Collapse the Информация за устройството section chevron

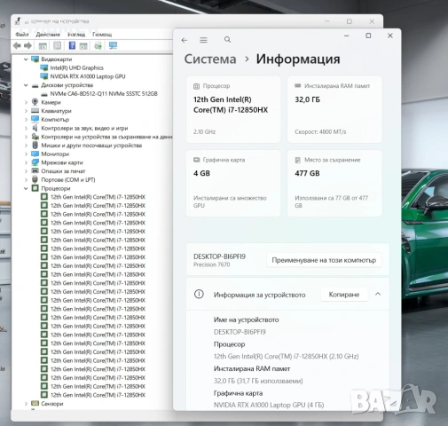(378, 294)
